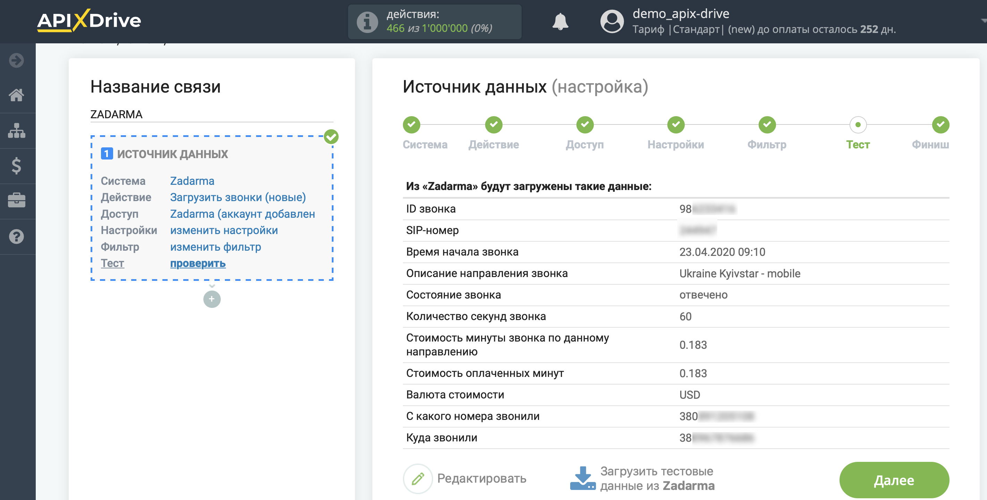Open the Zadarma system link
The height and width of the screenshot is (500, 987).
click(192, 181)
